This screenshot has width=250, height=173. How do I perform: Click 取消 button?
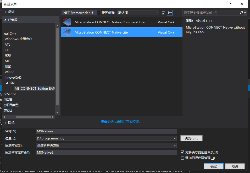point(235,166)
